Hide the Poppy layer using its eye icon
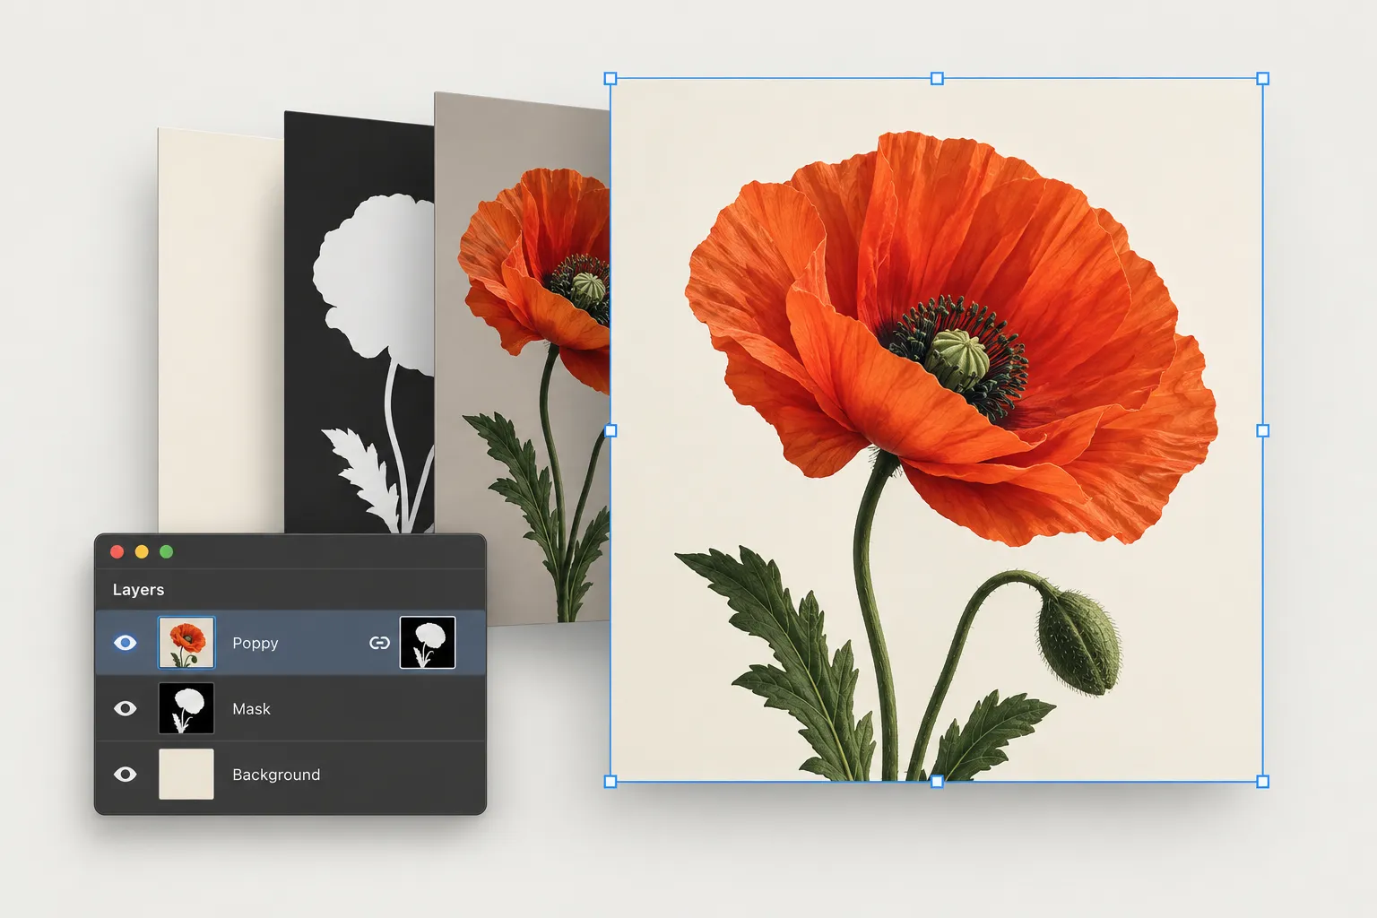Image resolution: width=1377 pixels, height=918 pixels. tap(126, 643)
